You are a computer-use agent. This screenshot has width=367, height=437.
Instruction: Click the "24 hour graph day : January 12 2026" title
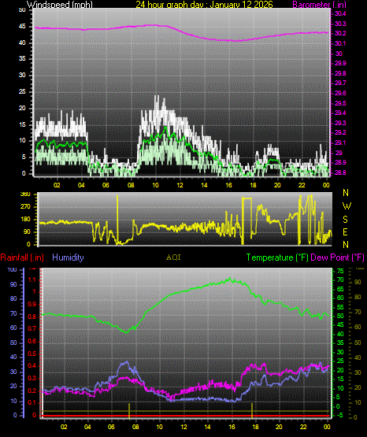(x=204, y=5)
